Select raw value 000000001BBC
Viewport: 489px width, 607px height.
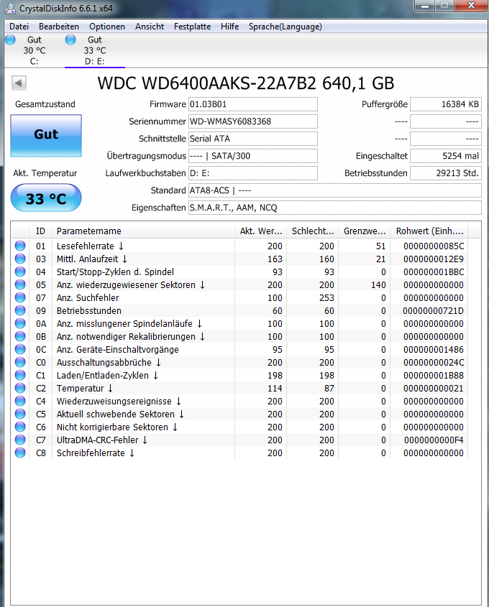434,272
